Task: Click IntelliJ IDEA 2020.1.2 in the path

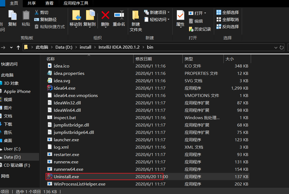Action: point(119,47)
